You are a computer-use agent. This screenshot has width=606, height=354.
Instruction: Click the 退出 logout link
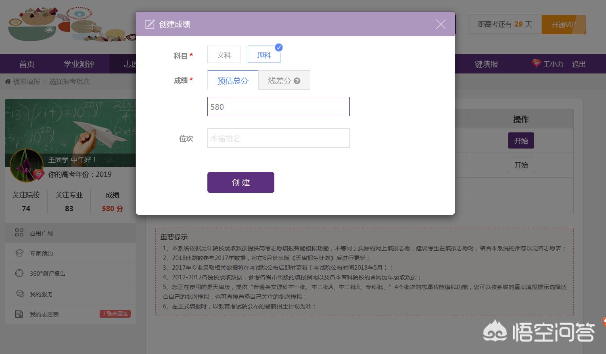(x=579, y=64)
